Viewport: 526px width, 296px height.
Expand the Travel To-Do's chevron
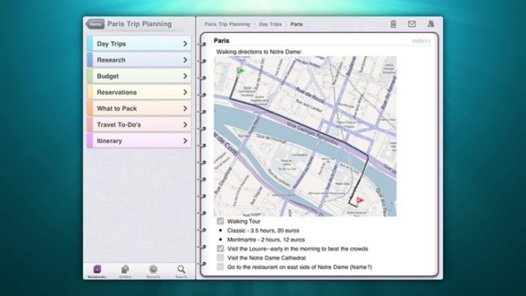(185, 124)
